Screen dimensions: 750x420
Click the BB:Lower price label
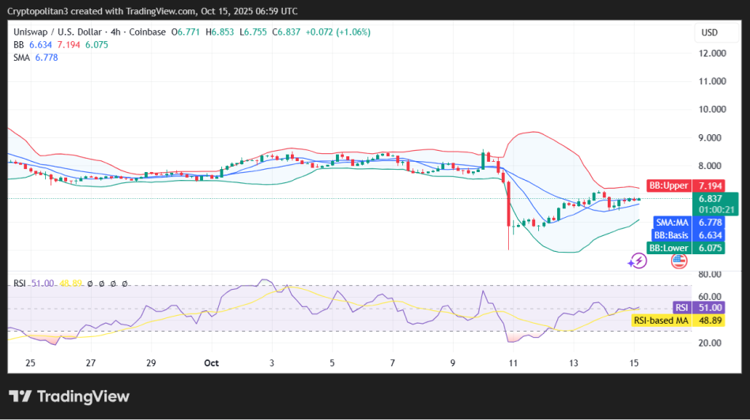[x=669, y=248]
